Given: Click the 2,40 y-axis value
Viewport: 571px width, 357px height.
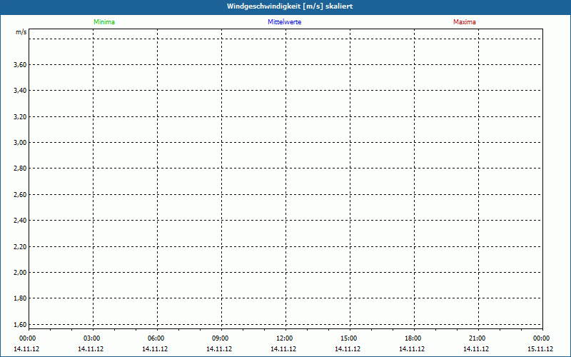Looking at the screenshot, I should pos(20,221).
